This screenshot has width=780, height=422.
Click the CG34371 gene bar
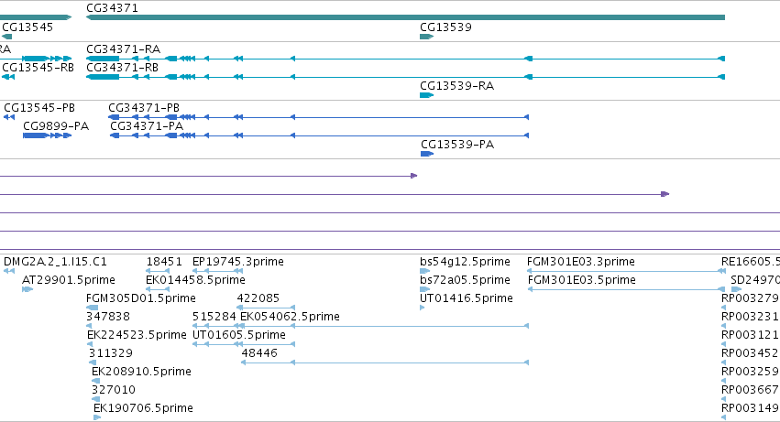(x=405, y=17)
